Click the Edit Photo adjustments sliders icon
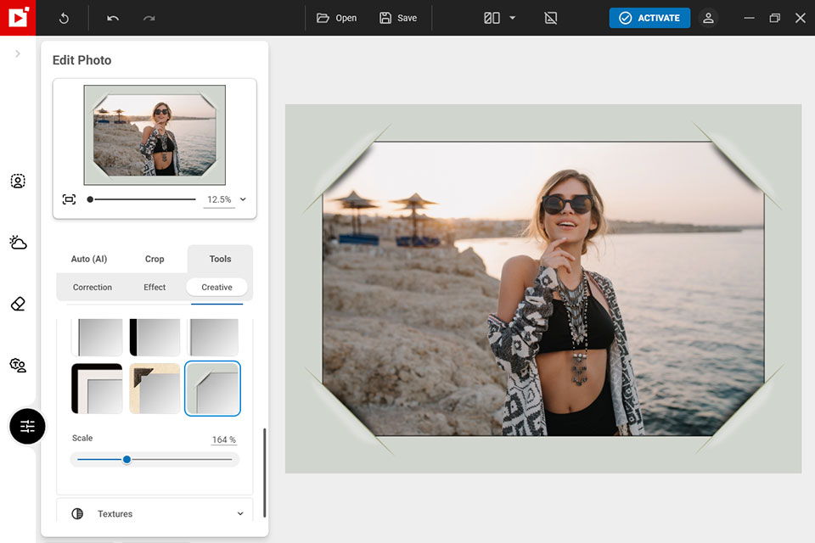The image size is (815, 543). click(27, 426)
